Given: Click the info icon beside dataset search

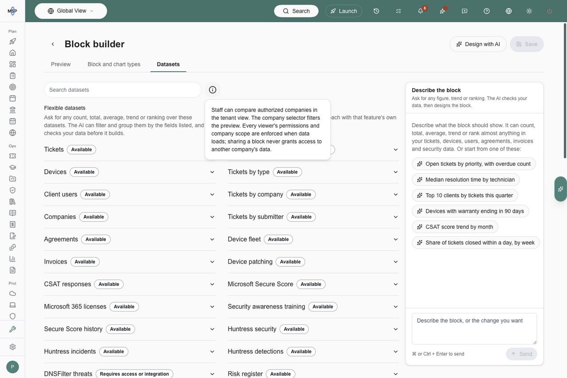Looking at the screenshot, I should pos(213,90).
